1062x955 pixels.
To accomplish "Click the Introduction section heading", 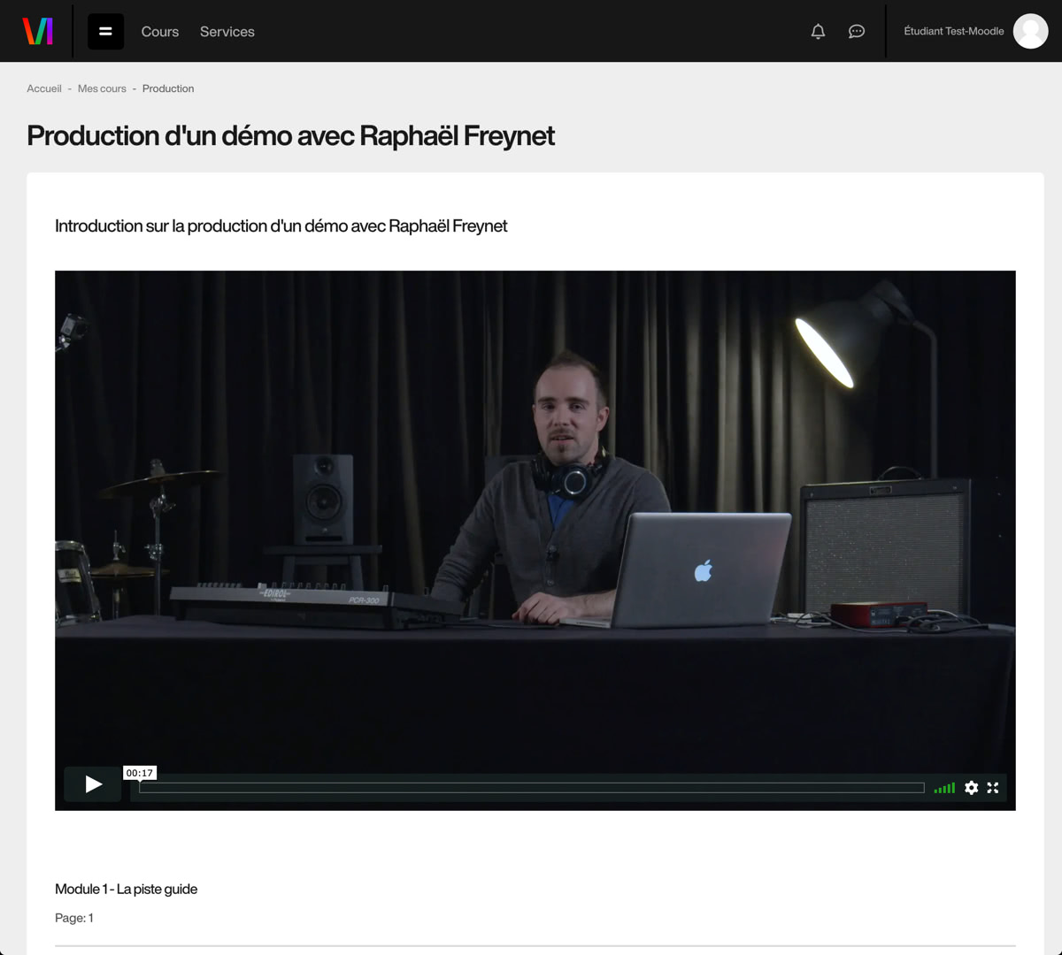I will pyautogui.click(x=281, y=226).
